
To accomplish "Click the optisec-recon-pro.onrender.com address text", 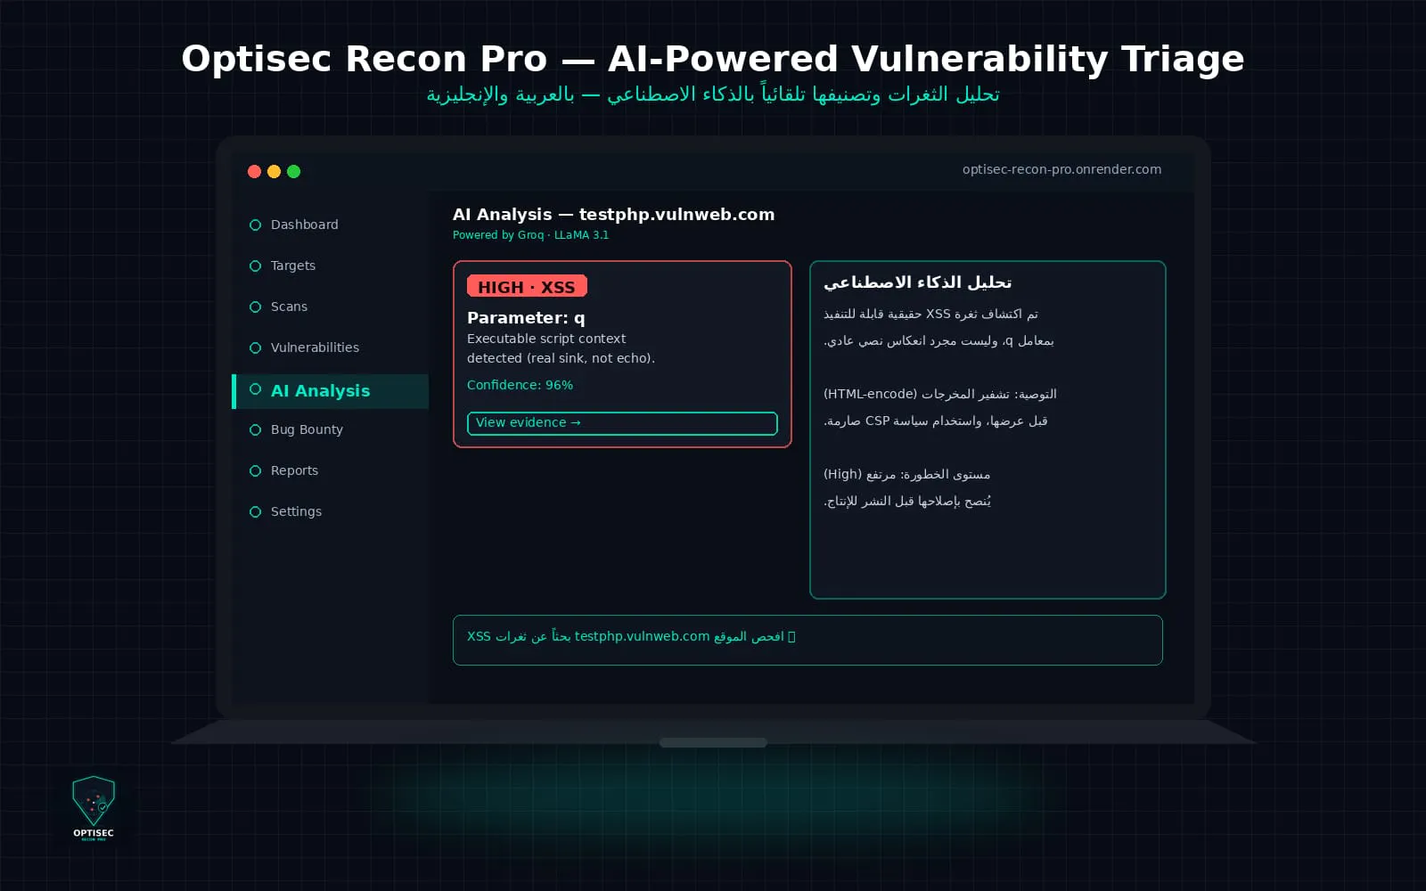I will (1061, 169).
